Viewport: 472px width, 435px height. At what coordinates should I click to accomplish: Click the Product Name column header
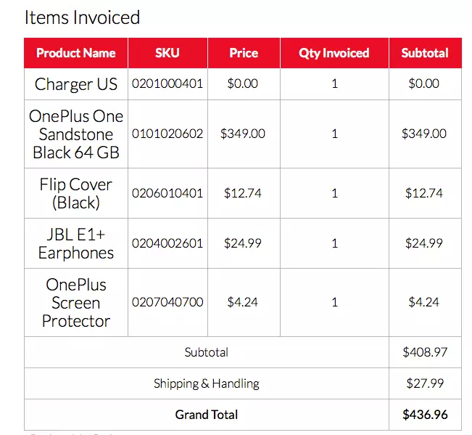pyautogui.click(x=76, y=53)
